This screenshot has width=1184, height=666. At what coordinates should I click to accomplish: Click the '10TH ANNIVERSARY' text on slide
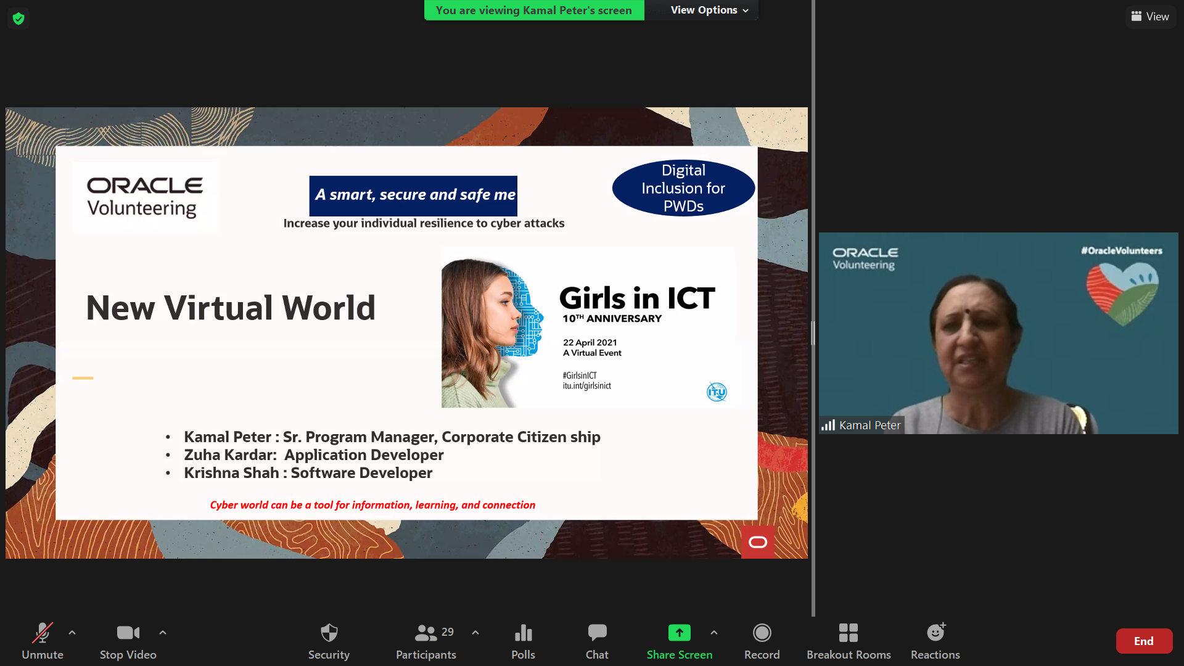[x=612, y=318]
